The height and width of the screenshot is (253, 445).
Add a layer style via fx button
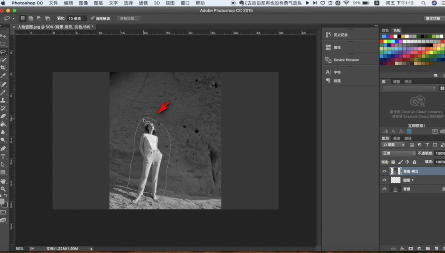pyautogui.click(x=402, y=249)
